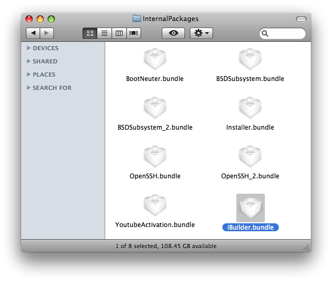The image size is (332, 281).
Task: Expand the SHARED sidebar section
Action: 29,61
